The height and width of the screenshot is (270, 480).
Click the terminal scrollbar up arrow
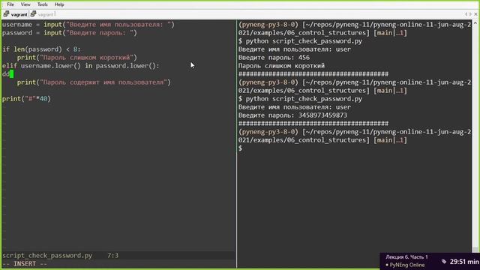pyautogui.click(x=475, y=23)
